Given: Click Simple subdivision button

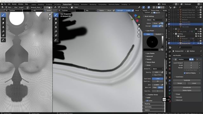Looking at the screenshot, I should [x=180, y=83].
